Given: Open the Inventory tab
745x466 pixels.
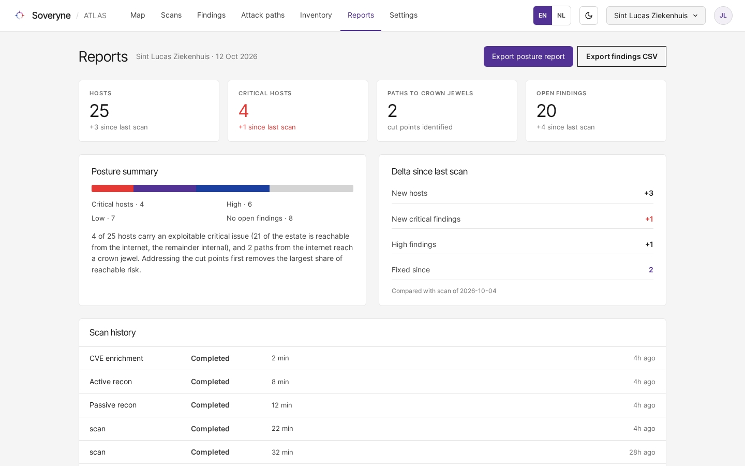Looking at the screenshot, I should (x=316, y=16).
